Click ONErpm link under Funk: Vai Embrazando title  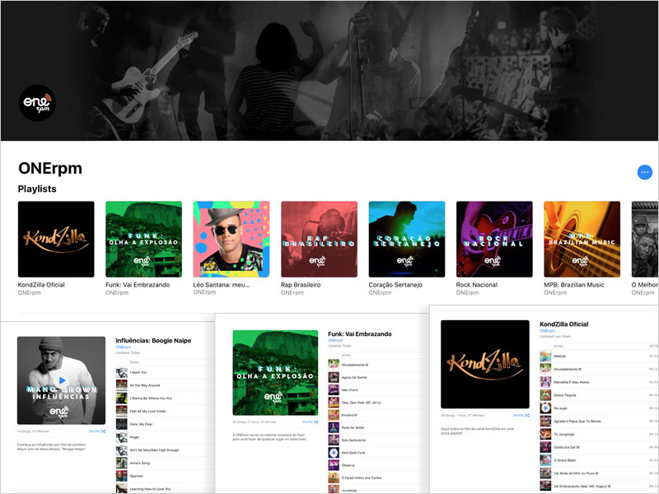335,340
